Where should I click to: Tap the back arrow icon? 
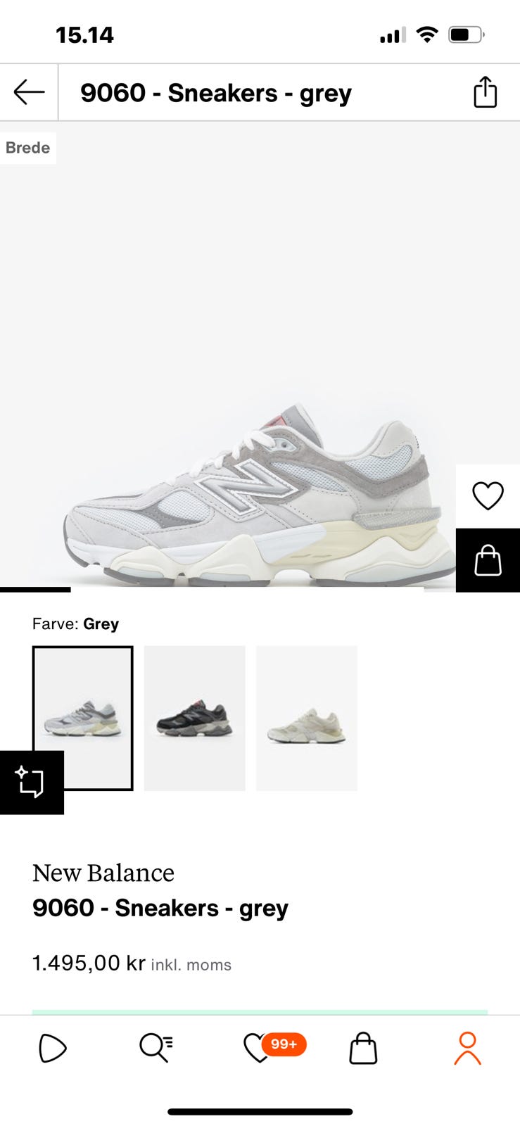[29, 92]
